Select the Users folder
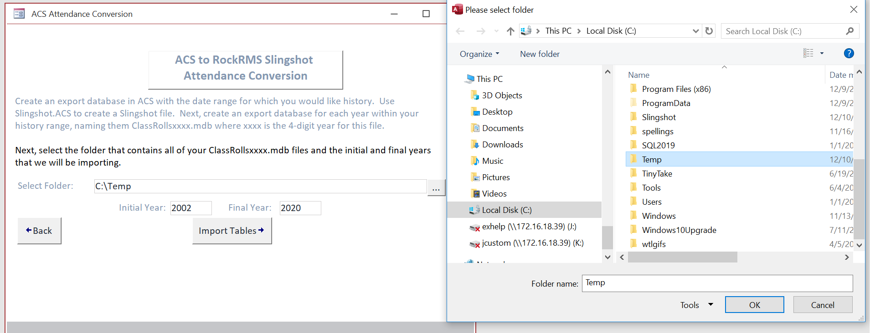The width and height of the screenshot is (870, 333). click(x=651, y=202)
